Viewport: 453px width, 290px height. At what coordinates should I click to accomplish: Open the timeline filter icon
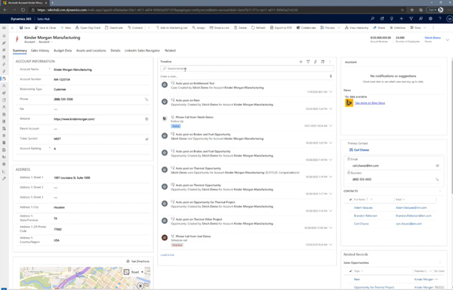coord(308,62)
